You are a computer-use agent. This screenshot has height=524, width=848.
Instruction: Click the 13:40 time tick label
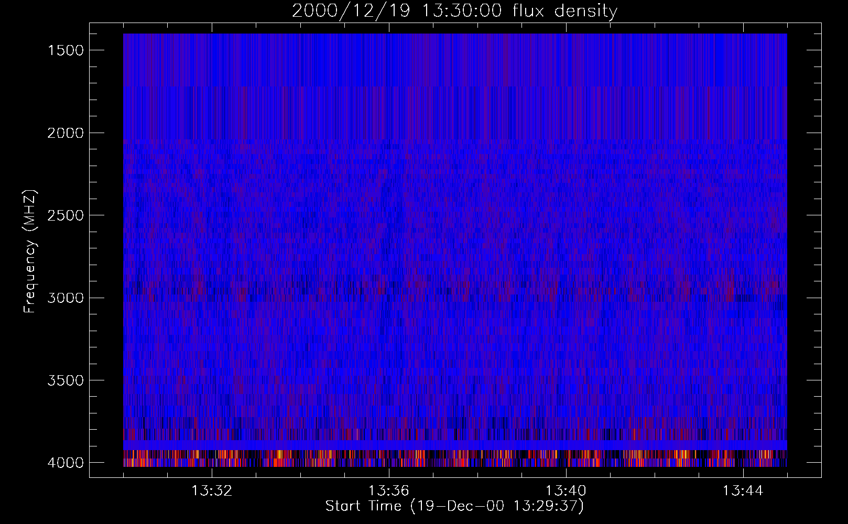(566, 491)
